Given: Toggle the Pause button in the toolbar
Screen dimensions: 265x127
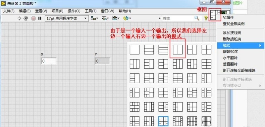Looking at the screenshot, I should coord(40,18).
